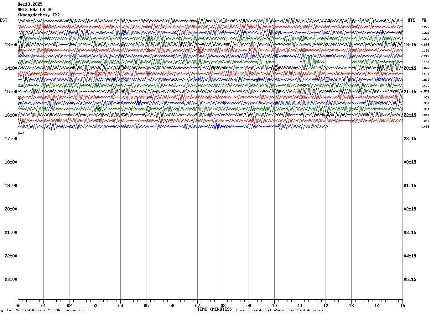Select the 19:00 CST time label

pyautogui.click(x=11, y=186)
